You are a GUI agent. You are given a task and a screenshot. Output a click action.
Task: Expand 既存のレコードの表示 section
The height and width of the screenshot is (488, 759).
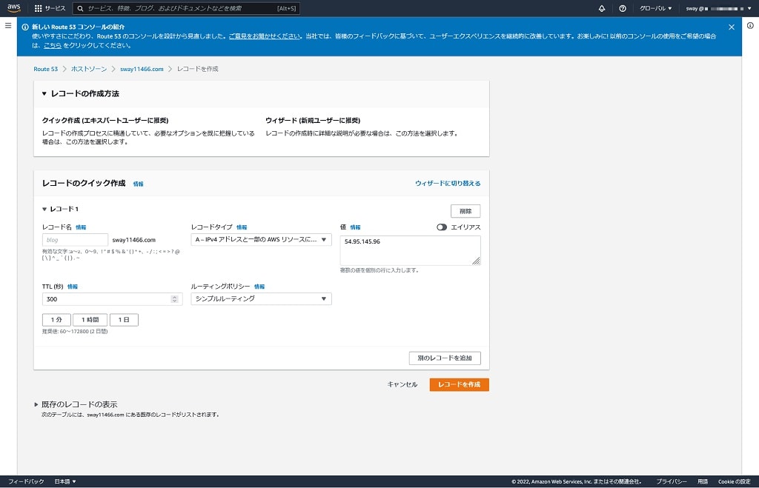point(36,404)
